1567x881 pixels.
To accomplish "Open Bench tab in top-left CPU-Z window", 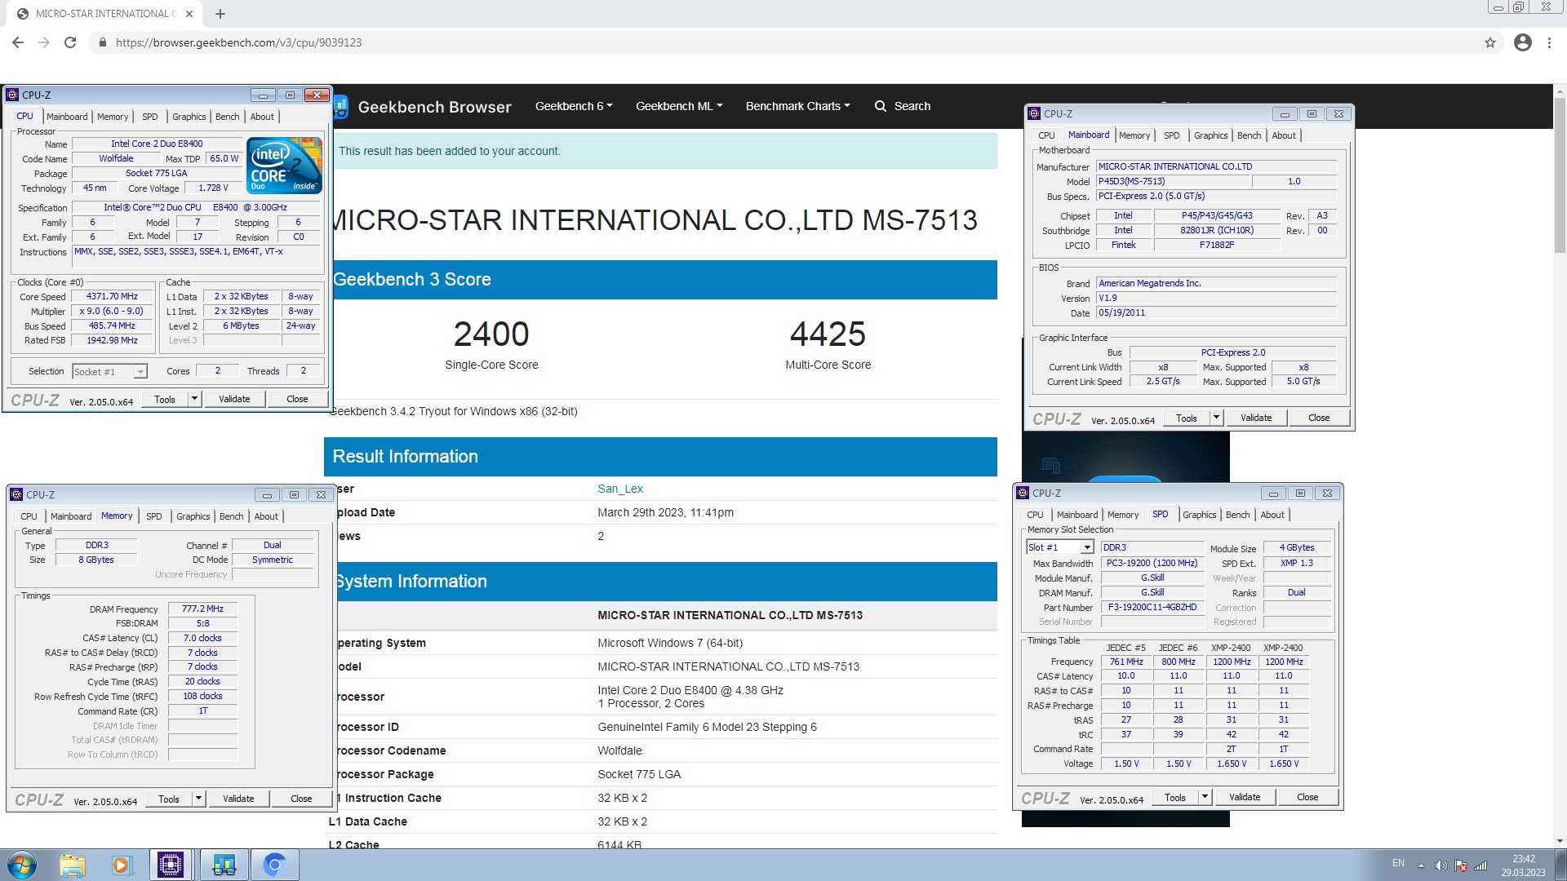I will [x=228, y=117].
